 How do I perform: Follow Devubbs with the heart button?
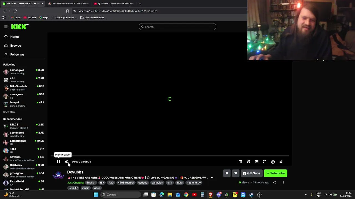point(236,173)
